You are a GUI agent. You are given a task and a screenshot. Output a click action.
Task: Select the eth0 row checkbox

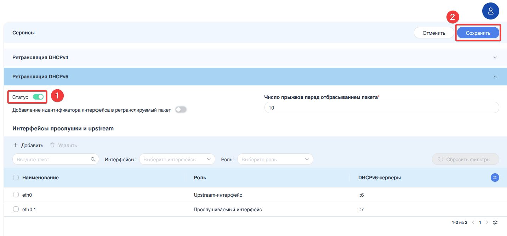point(16,195)
